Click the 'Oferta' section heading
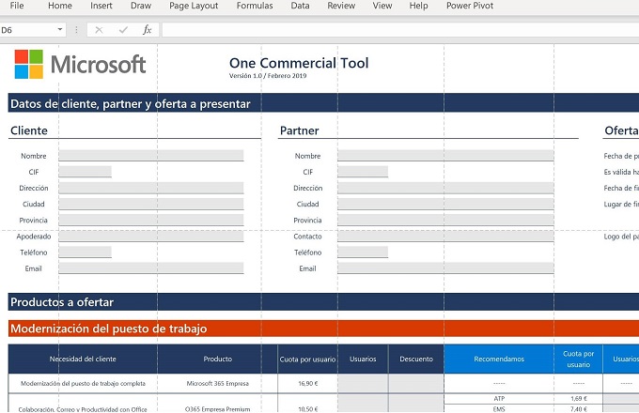 pos(621,130)
